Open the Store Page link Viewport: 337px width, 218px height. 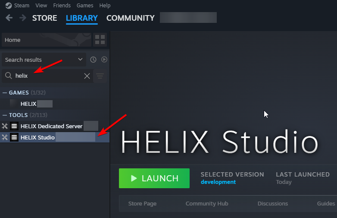point(142,204)
